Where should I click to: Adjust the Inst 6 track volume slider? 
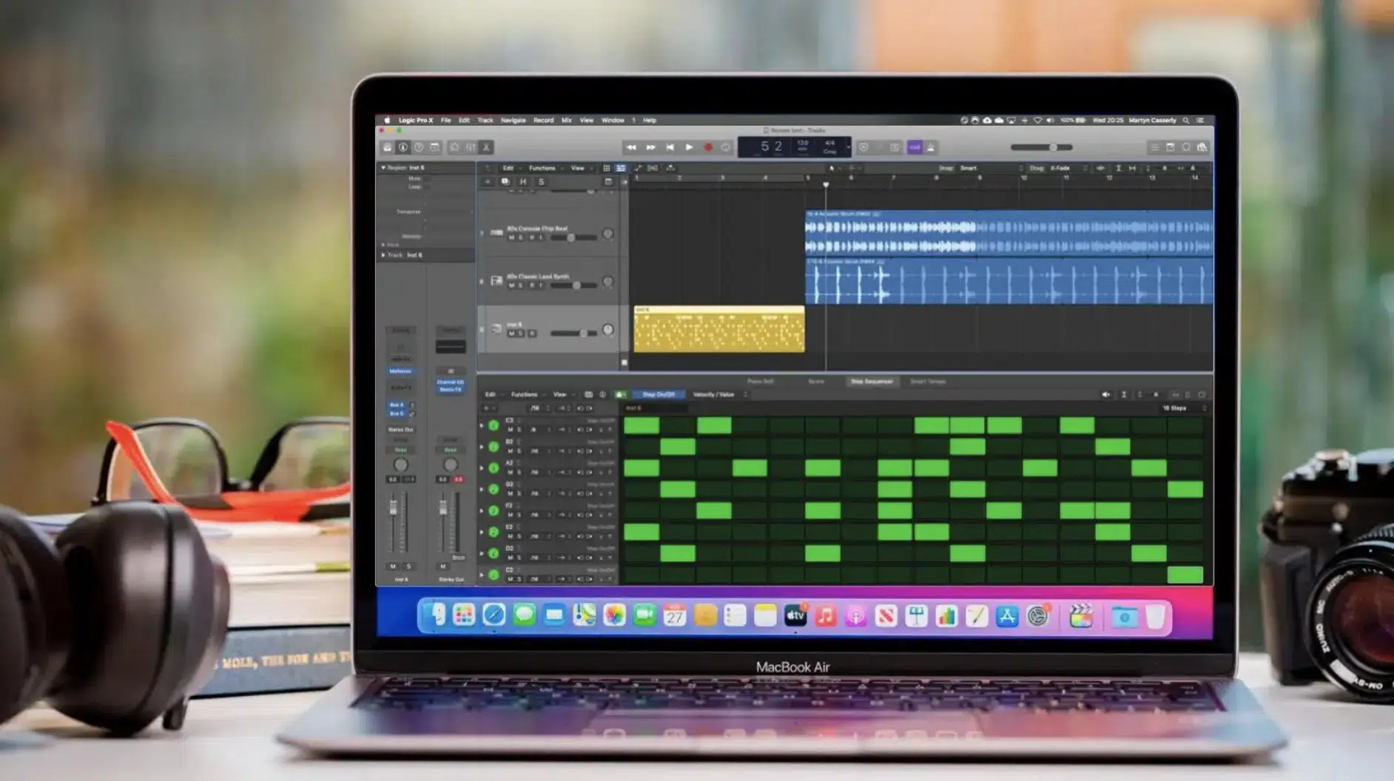click(x=573, y=333)
